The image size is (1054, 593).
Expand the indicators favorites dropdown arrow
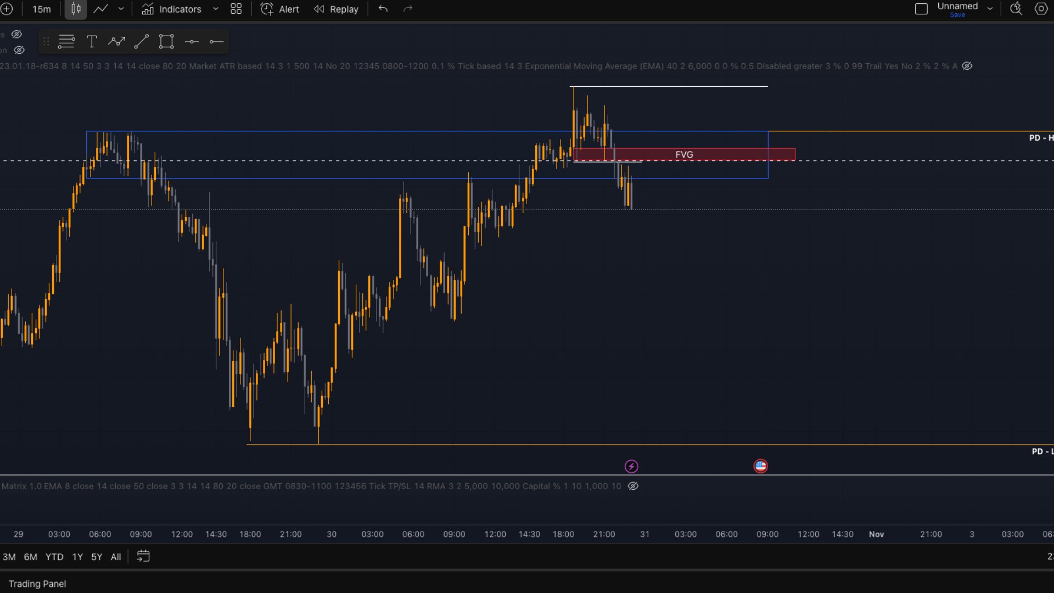(216, 9)
